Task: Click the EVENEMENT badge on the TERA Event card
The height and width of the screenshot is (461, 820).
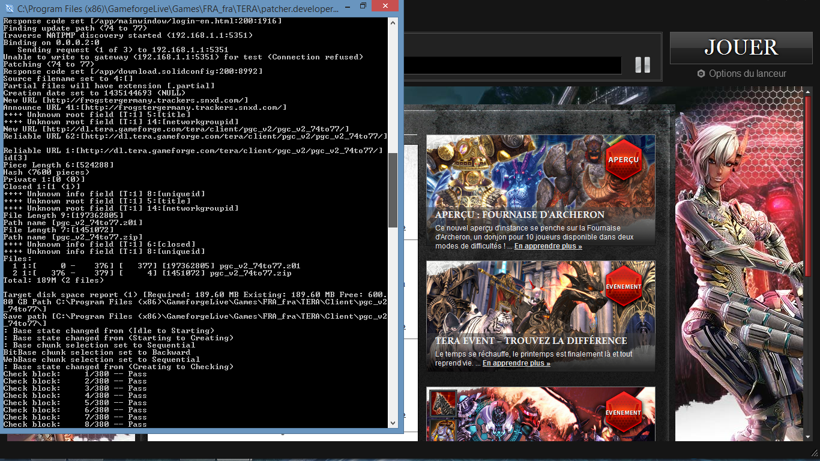Action: pyautogui.click(x=623, y=286)
